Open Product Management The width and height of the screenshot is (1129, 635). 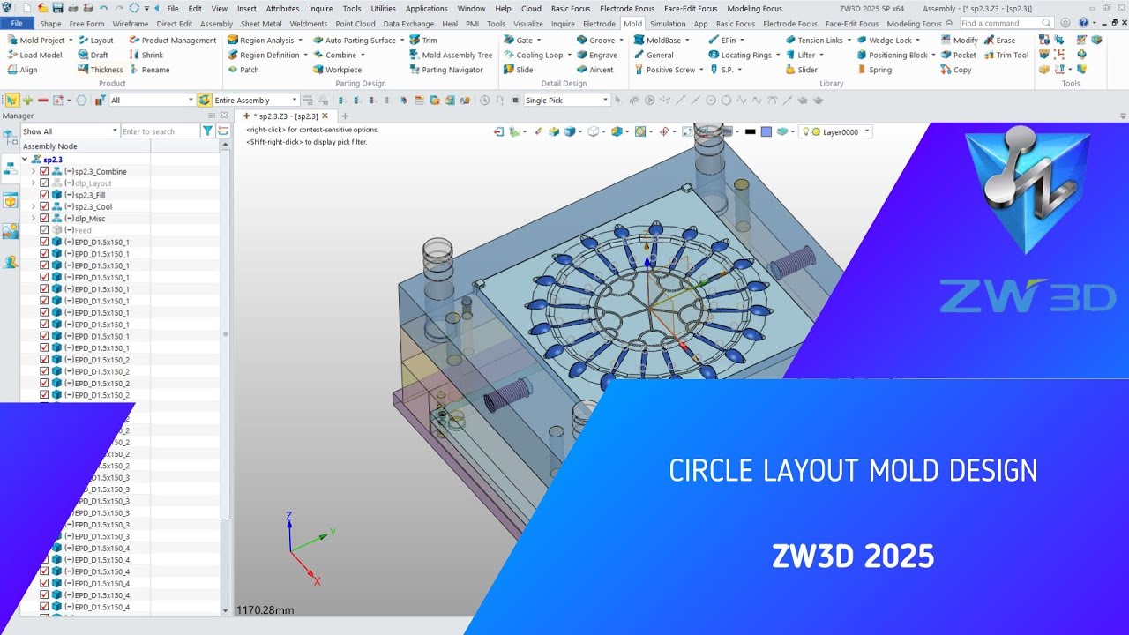[173, 41]
